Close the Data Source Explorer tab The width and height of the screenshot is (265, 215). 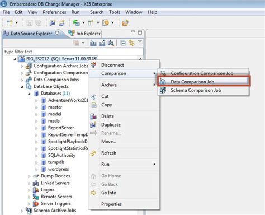tap(57, 34)
